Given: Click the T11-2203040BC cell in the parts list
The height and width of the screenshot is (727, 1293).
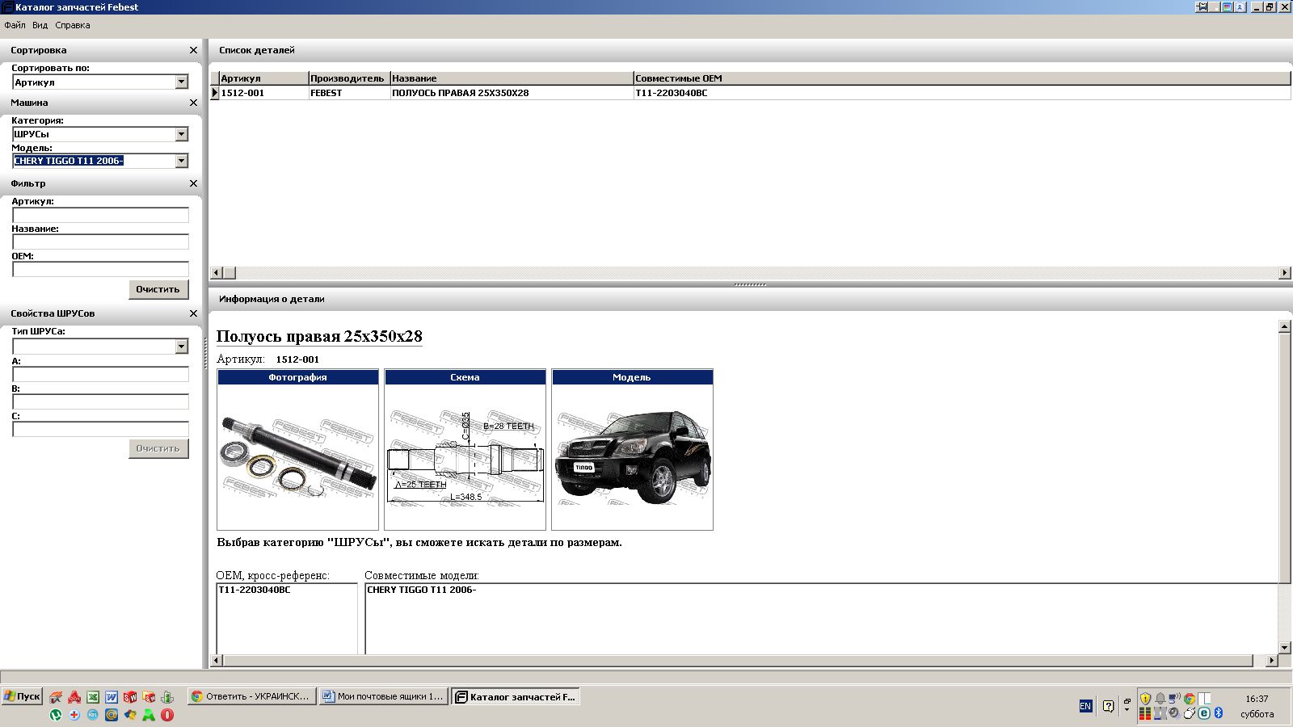Looking at the screenshot, I should point(962,93).
